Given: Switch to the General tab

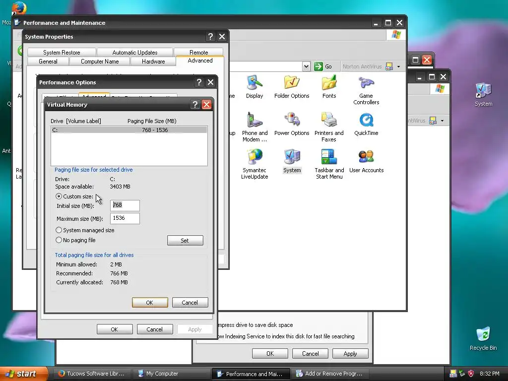Looking at the screenshot, I should click(x=48, y=61).
